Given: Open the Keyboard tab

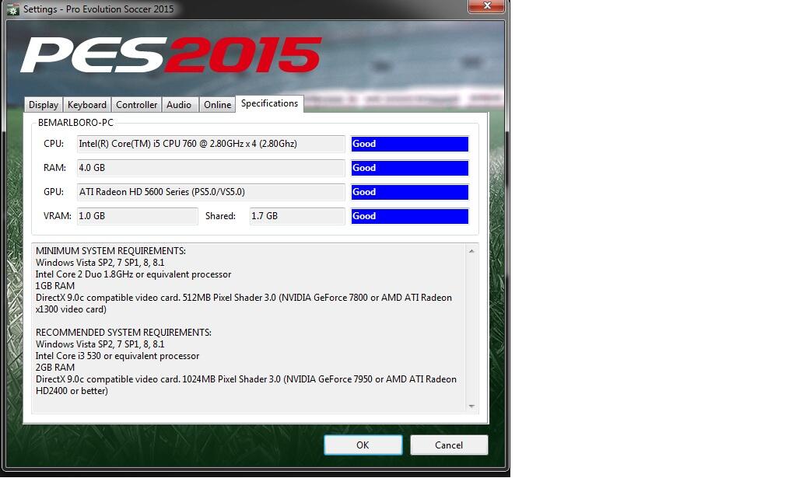Looking at the screenshot, I should [87, 104].
